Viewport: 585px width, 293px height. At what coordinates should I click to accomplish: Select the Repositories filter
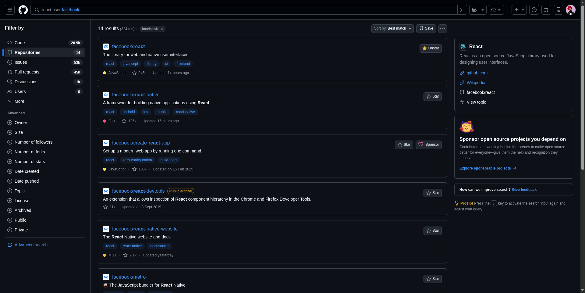[x=45, y=52]
